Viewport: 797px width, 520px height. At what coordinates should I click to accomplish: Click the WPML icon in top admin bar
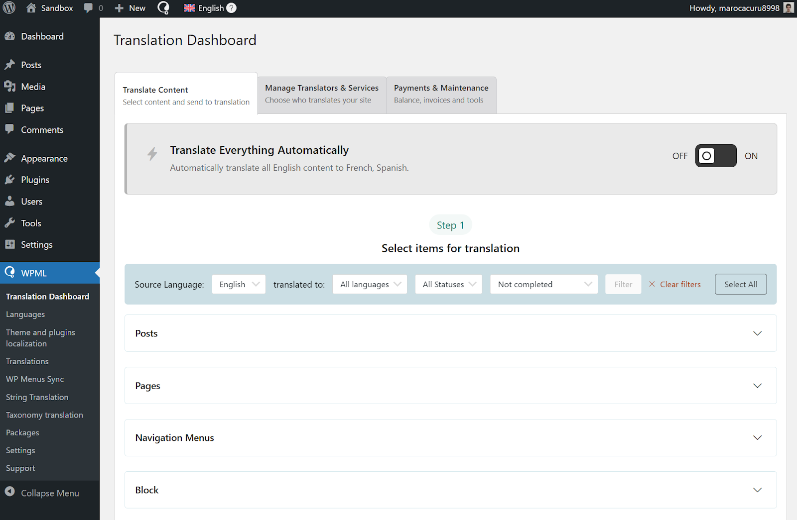163,8
